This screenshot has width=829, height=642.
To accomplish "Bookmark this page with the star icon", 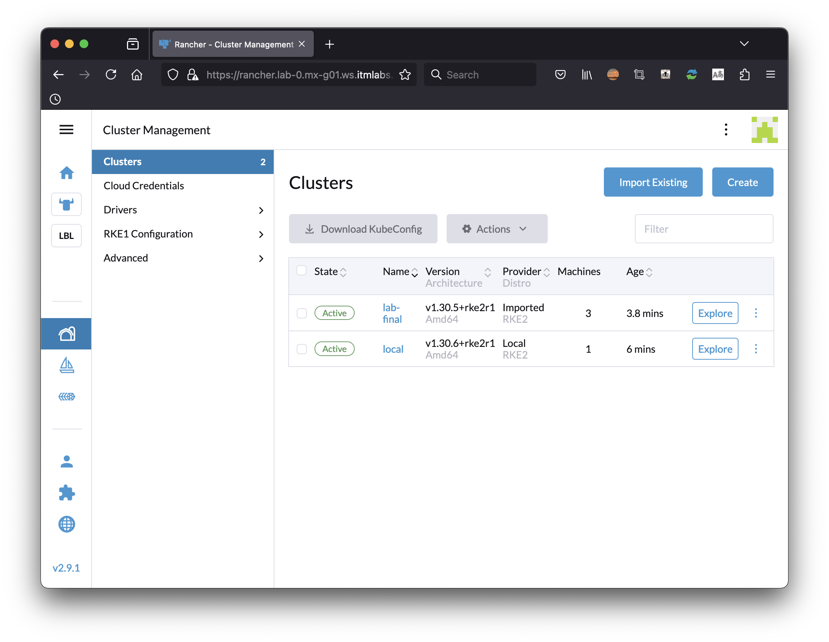I will [405, 74].
